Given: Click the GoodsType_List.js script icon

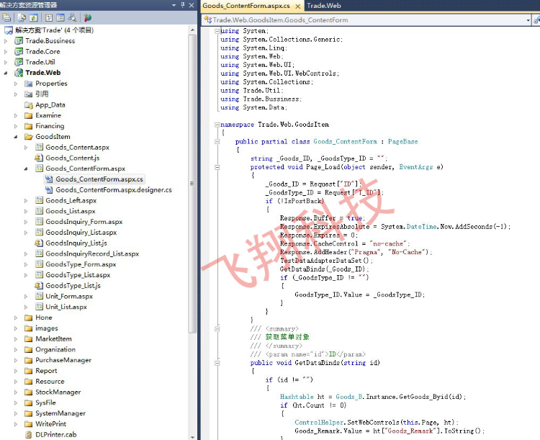Looking at the screenshot, I should (x=39, y=286).
